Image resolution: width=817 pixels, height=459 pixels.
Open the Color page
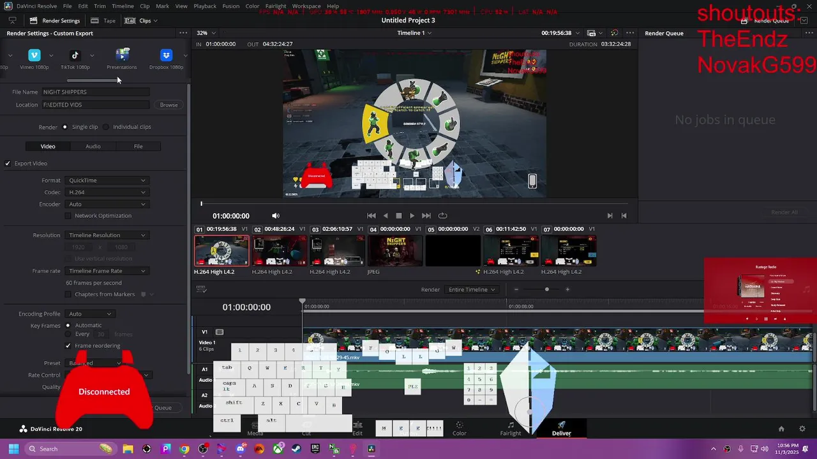[x=460, y=428]
